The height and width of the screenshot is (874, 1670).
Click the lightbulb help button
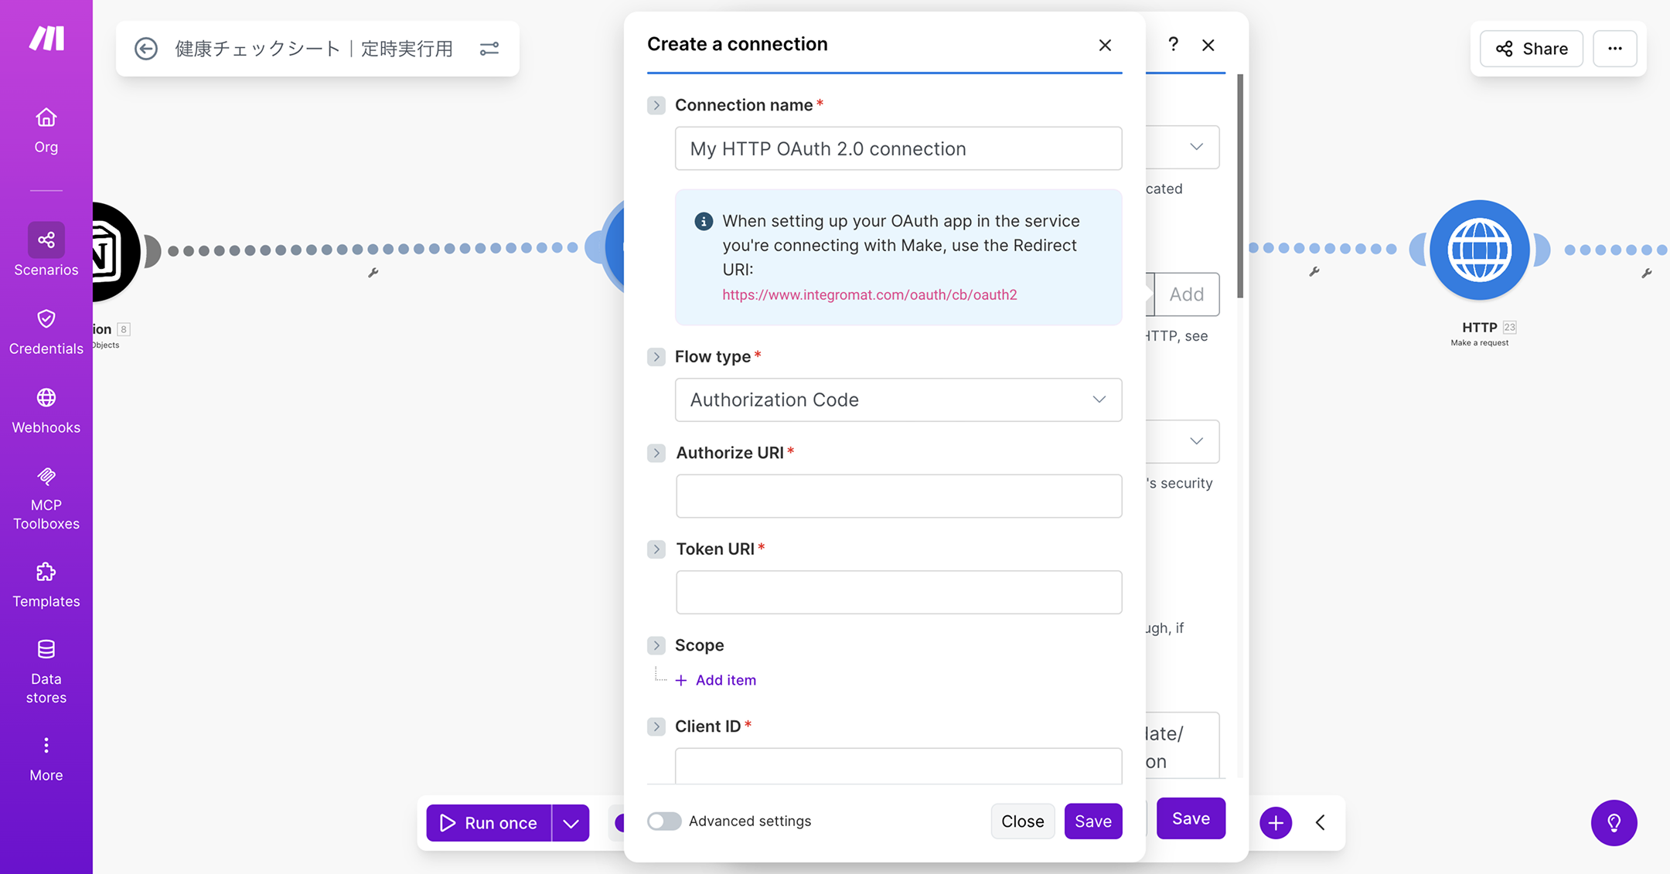point(1614,822)
